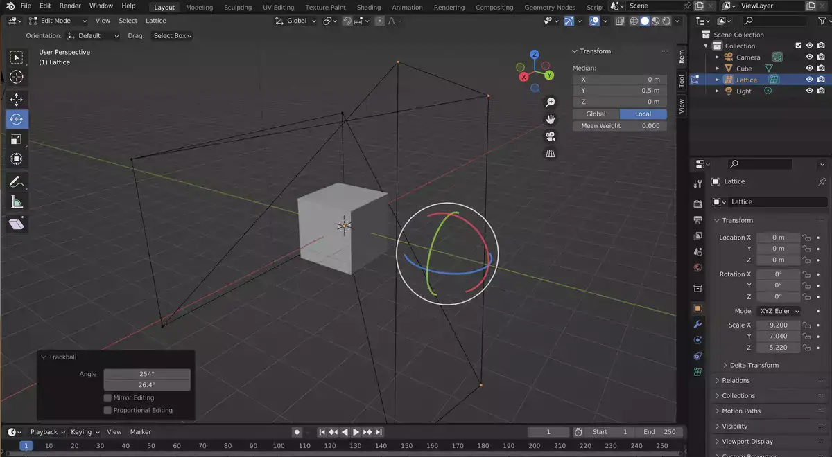The height and width of the screenshot is (457, 832).
Task: Open the Edit Mode dropdown
Action: tap(58, 21)
